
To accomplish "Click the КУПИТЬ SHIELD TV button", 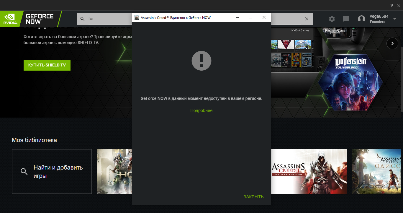I will 47,65.
